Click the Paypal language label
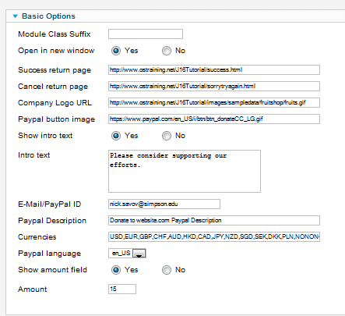 point(49,254)
